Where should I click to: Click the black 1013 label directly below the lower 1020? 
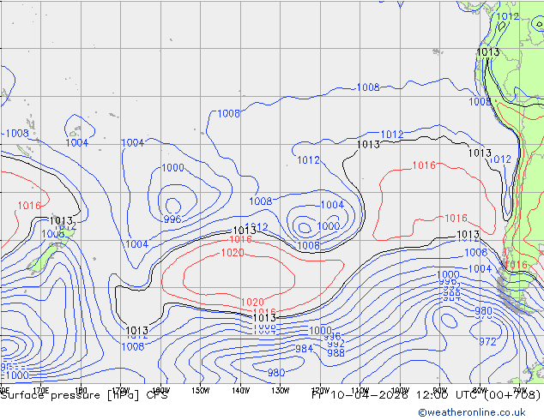pos(265,318)
